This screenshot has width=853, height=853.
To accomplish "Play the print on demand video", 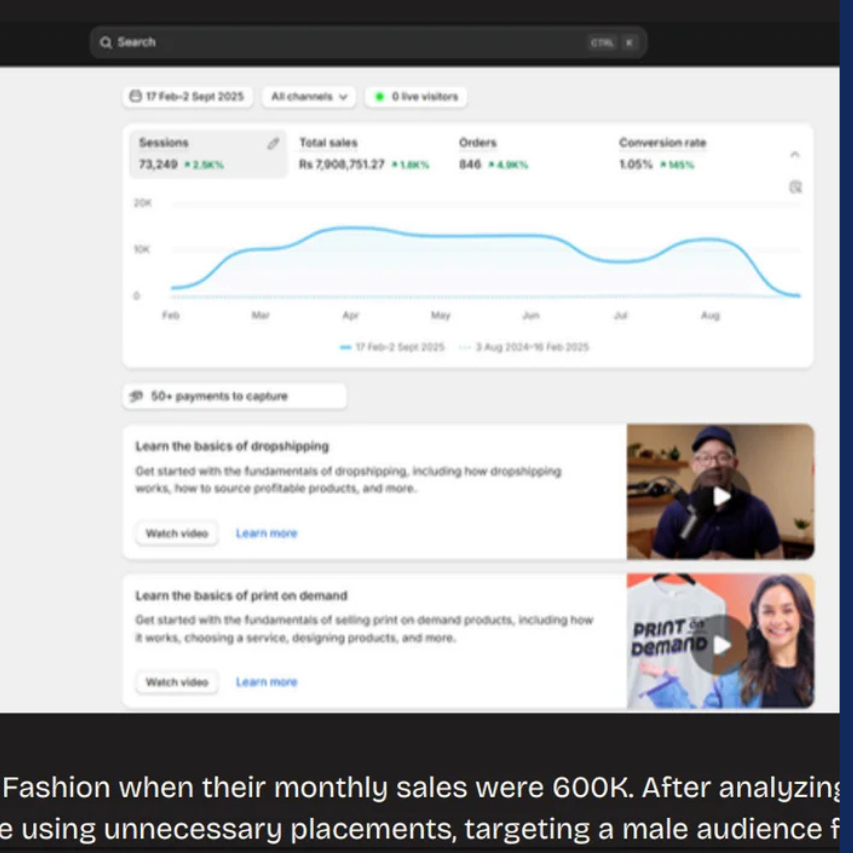I will (720, 645).
